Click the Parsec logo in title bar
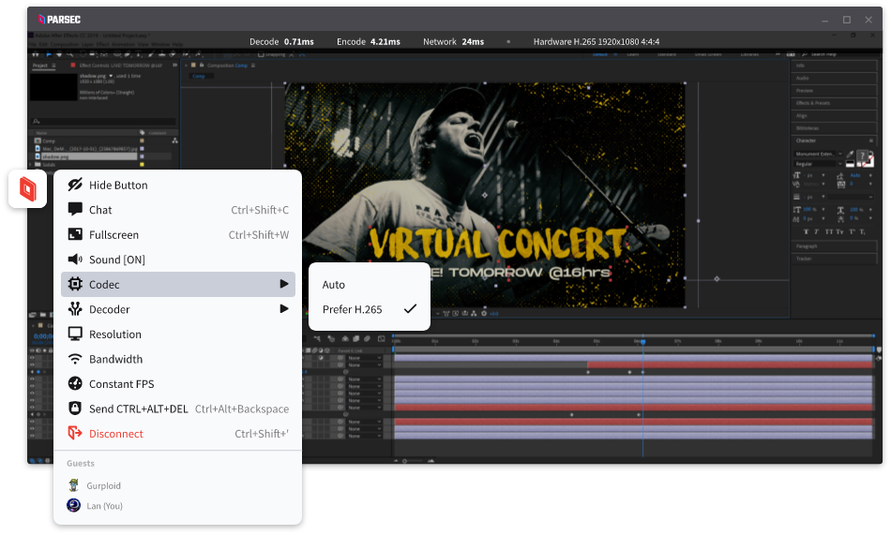This screenshot has width=891, height=535. [x=59, y=20]
